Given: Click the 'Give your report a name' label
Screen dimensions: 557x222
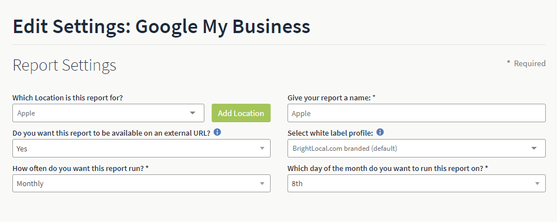Looking at the screenshot, I should click(331, 98).
